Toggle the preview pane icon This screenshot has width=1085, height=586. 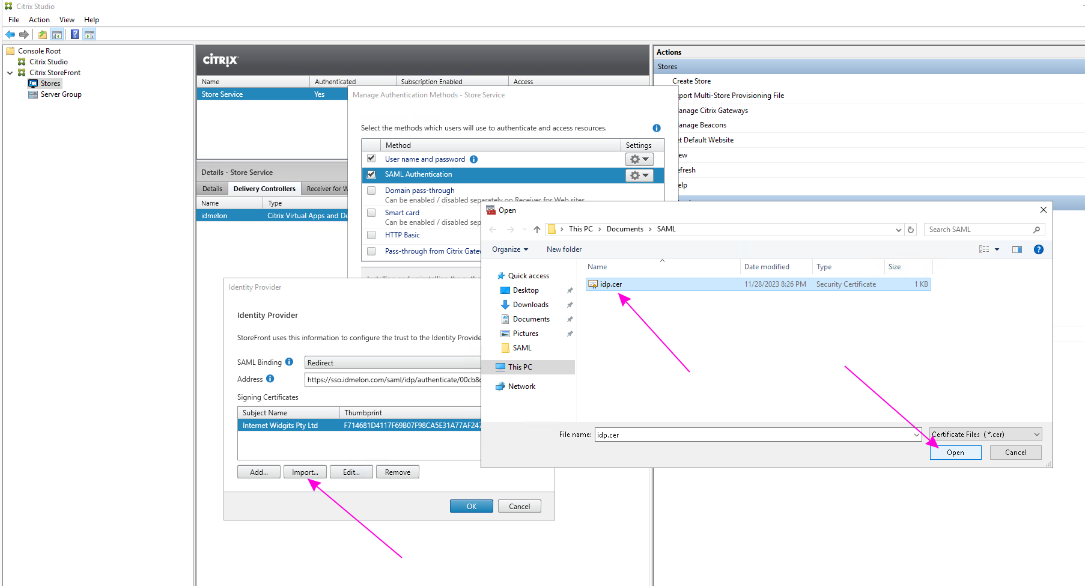tap(1017, 249)
